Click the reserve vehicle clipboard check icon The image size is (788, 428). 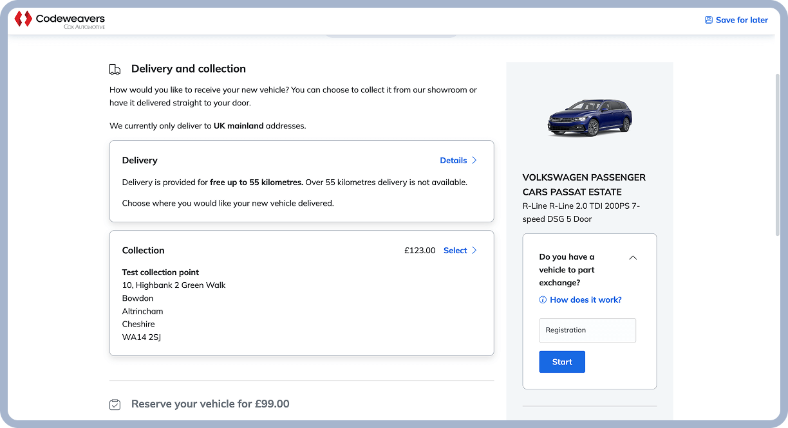click(x=115, y=405)
